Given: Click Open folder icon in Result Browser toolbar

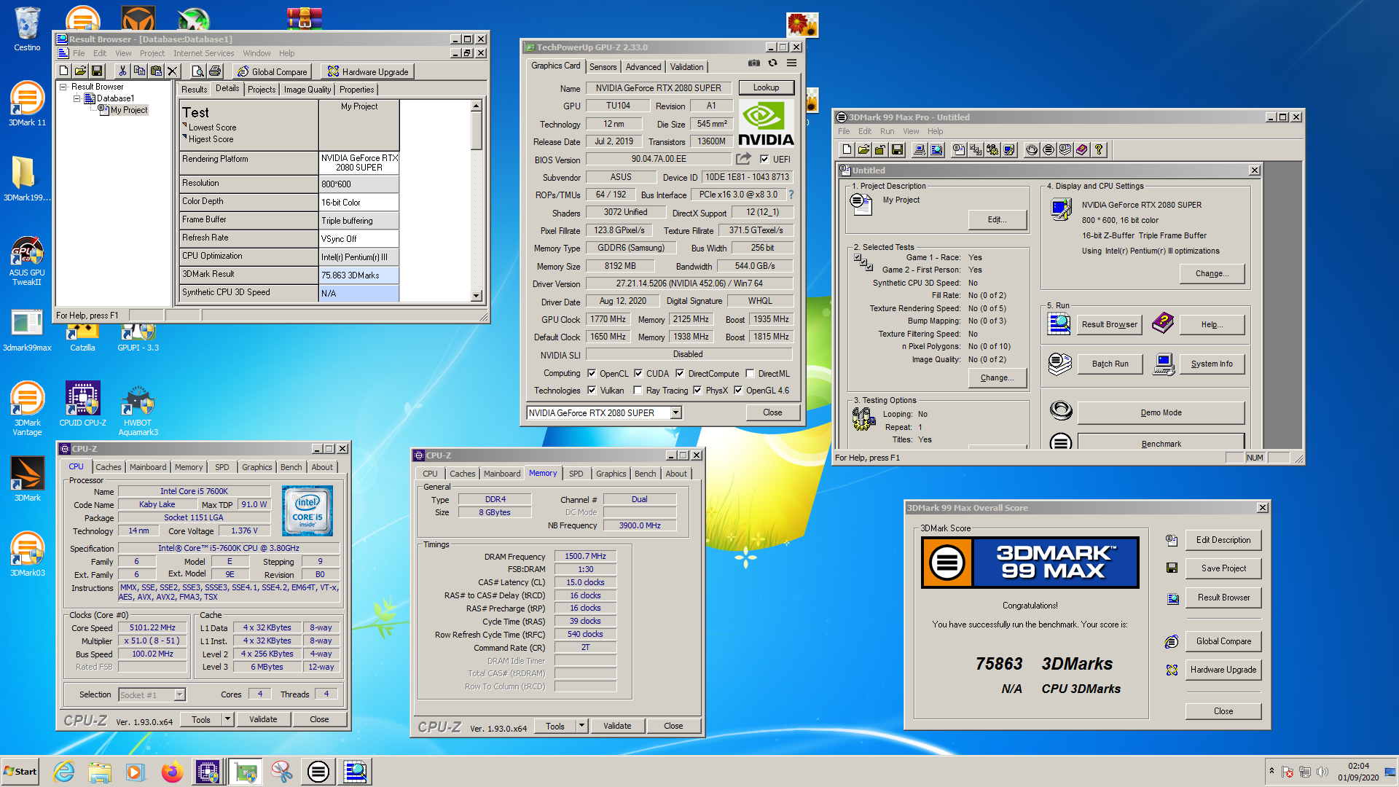Looking at the screenshot, I should click(x=80, y=71).
